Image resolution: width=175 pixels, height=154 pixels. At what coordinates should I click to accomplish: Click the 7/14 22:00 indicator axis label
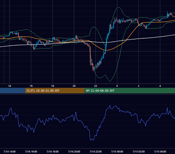96,151
